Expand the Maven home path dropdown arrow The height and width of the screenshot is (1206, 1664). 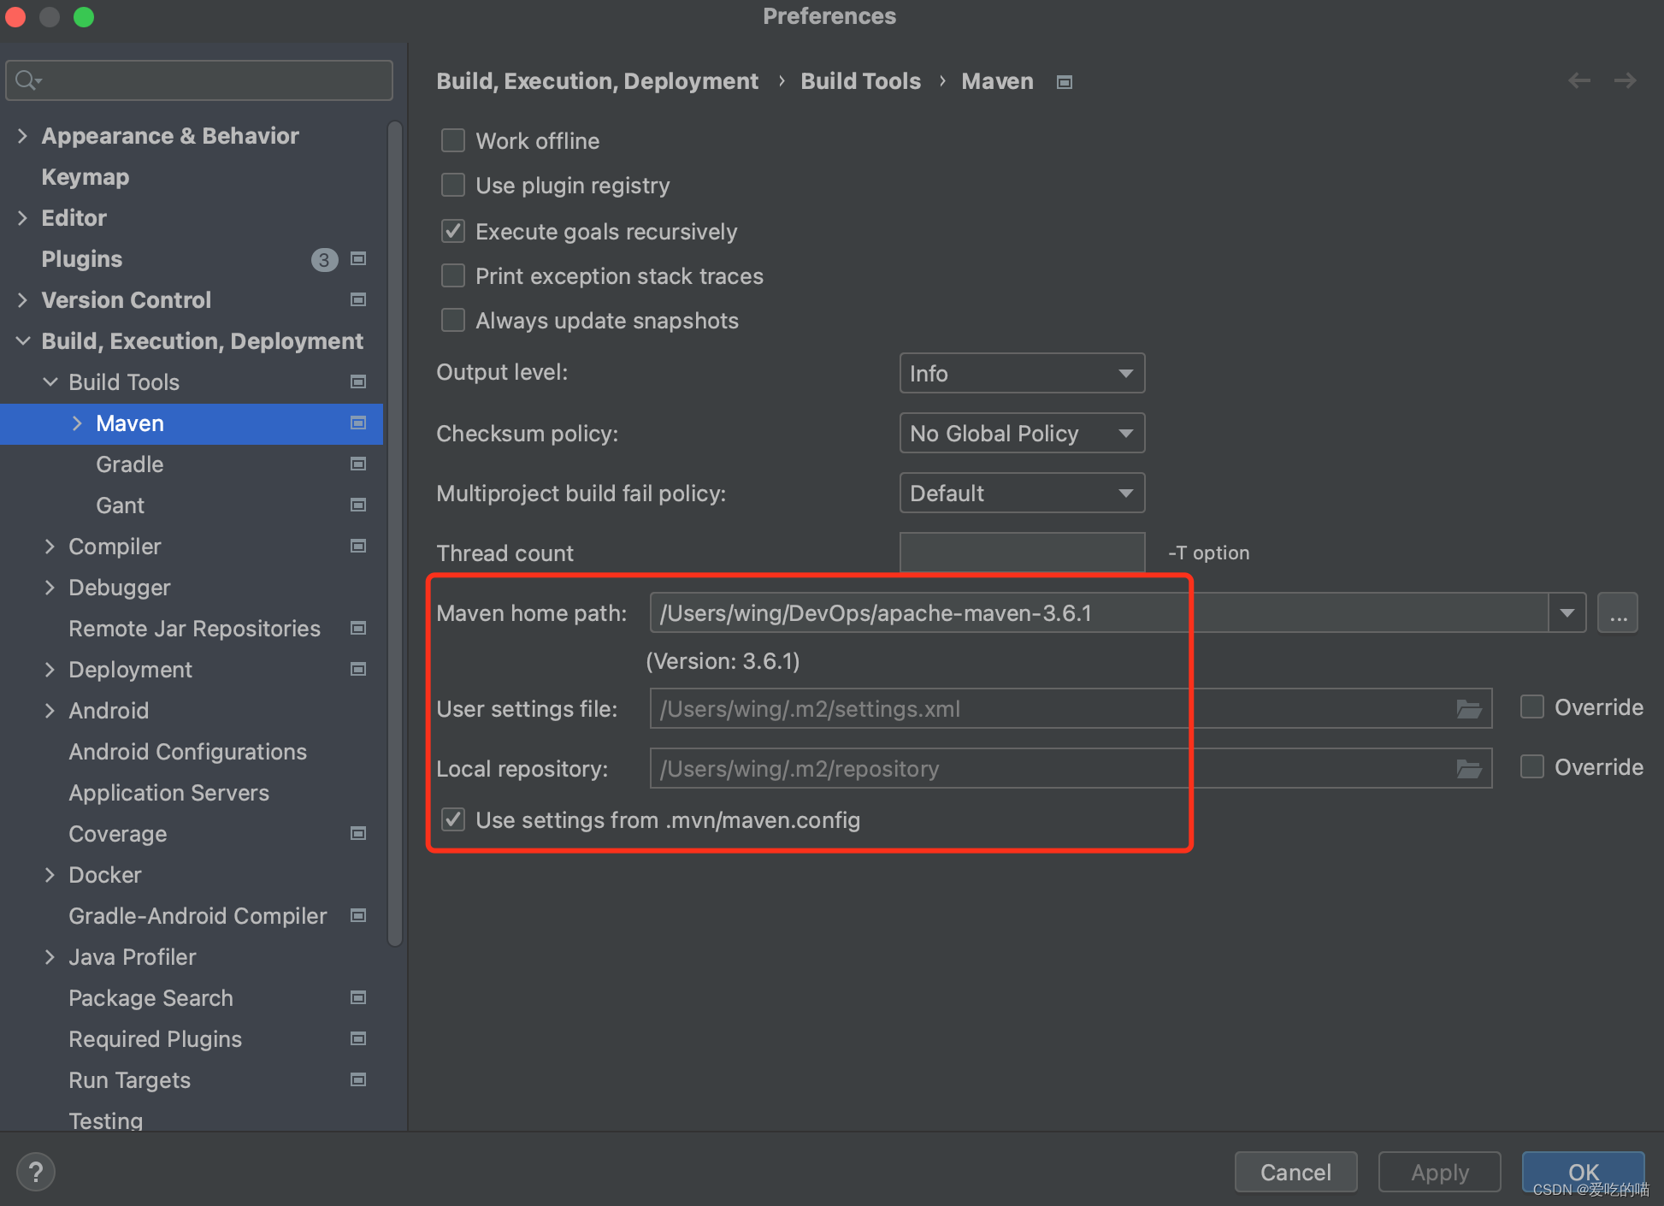(1567, 613)
